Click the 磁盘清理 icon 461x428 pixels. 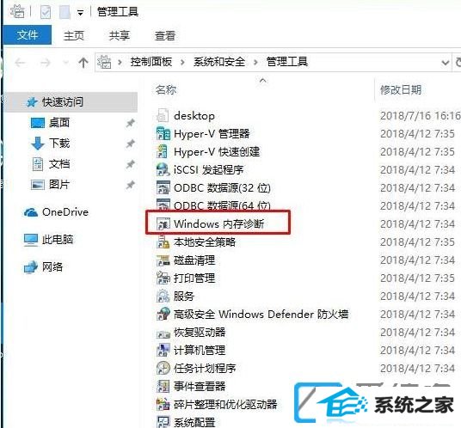click(163, 260)
